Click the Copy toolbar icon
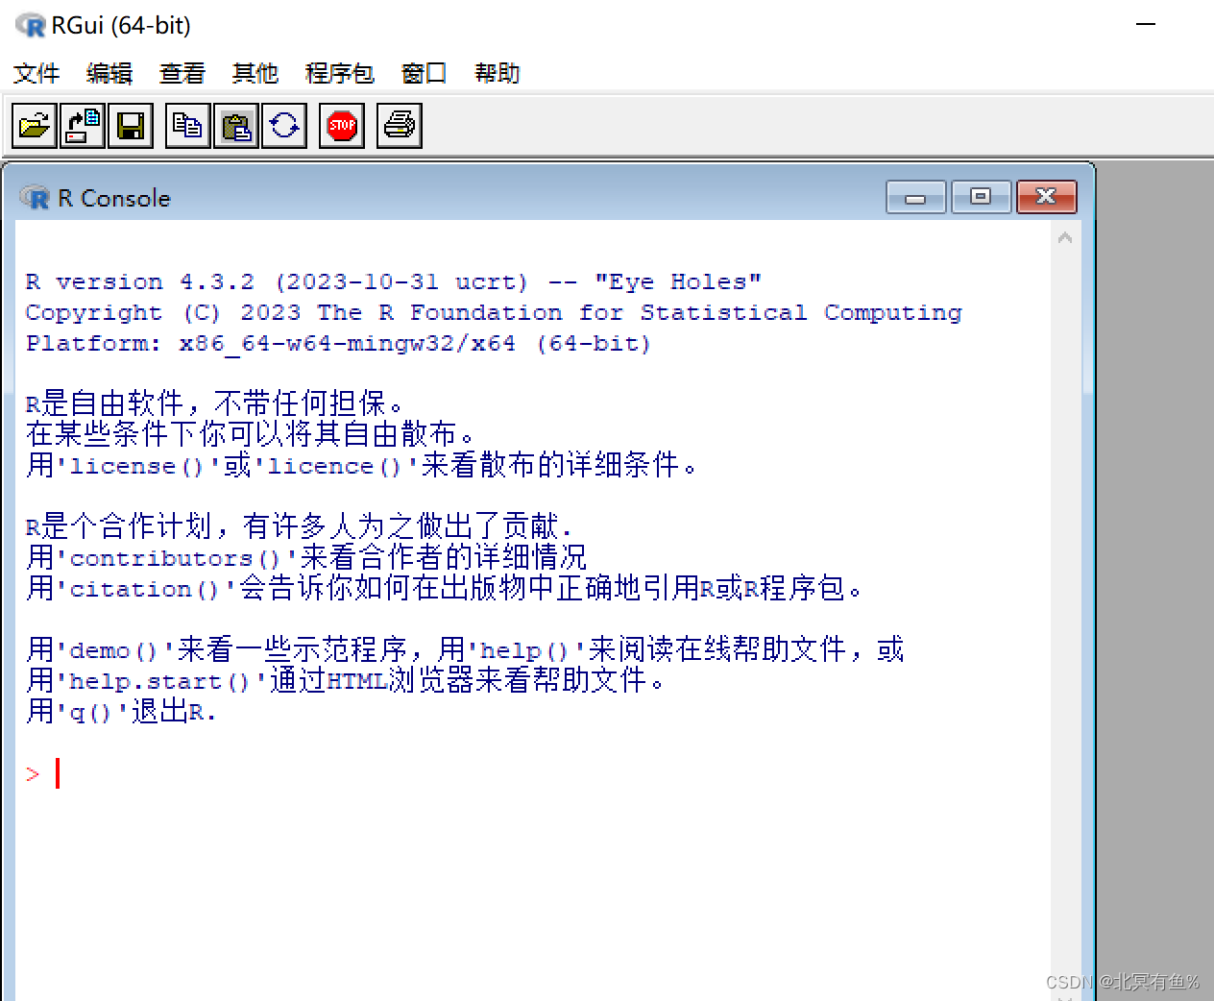Screen dimensions: 1214x1001 tap(188, 126)
